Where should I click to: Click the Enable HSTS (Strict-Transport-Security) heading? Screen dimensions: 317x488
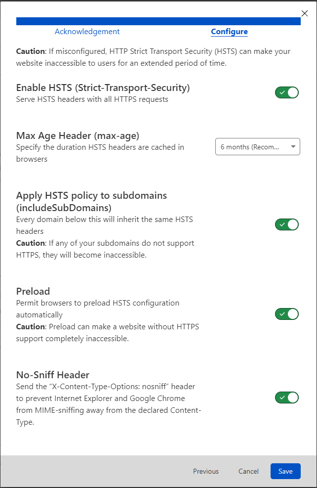coord(103,88)
